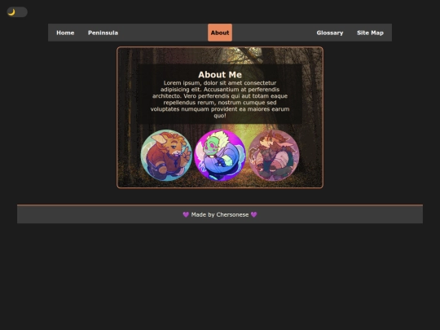The width and height of the screenshot is (440, 330).
Task: Click the Made by Chersonese footer text
Action: (x=220, y=214)
